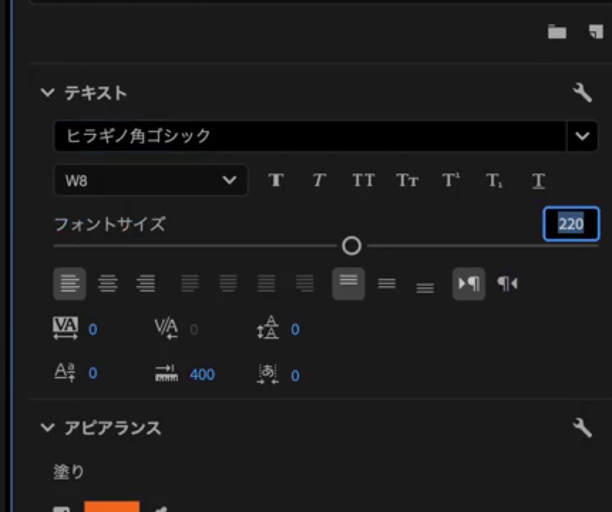Set left-to-right paragraph direction
This screenshot has width=612, height=512.
coord(469,284)
